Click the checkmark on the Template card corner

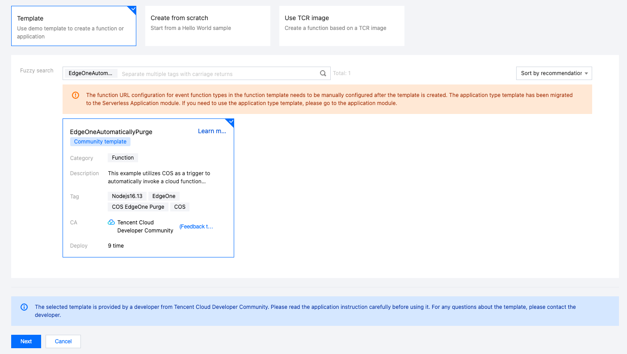[132, 9]
